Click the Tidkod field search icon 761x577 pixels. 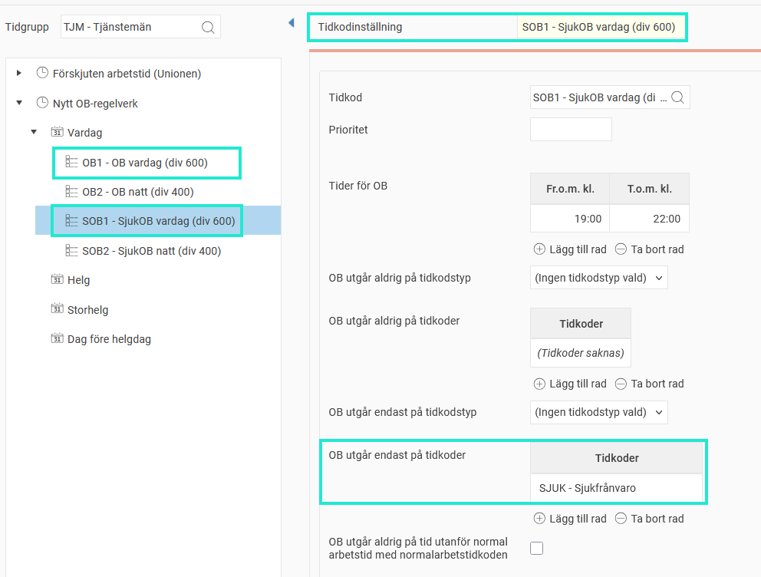pos(677,97)
